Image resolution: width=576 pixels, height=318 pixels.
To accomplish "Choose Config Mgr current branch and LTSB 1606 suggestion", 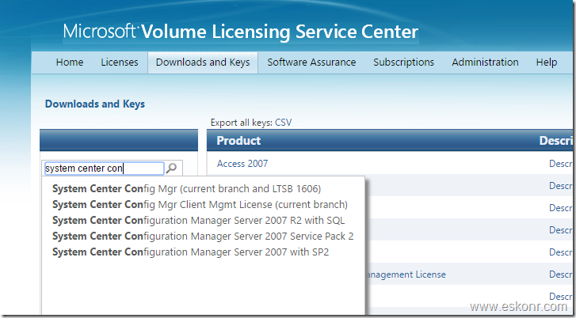I will pos(188,189).
